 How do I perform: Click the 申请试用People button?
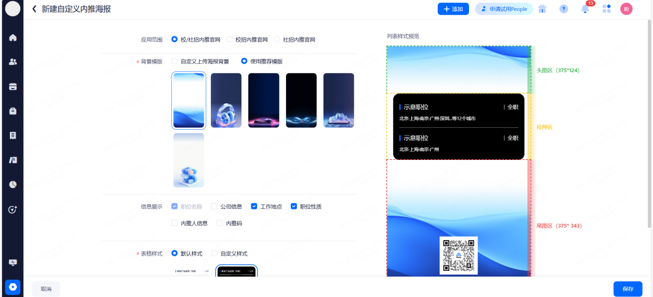click(x=504, y=9)
